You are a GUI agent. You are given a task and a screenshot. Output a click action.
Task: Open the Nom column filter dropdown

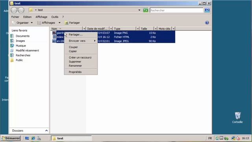(84, 29)
